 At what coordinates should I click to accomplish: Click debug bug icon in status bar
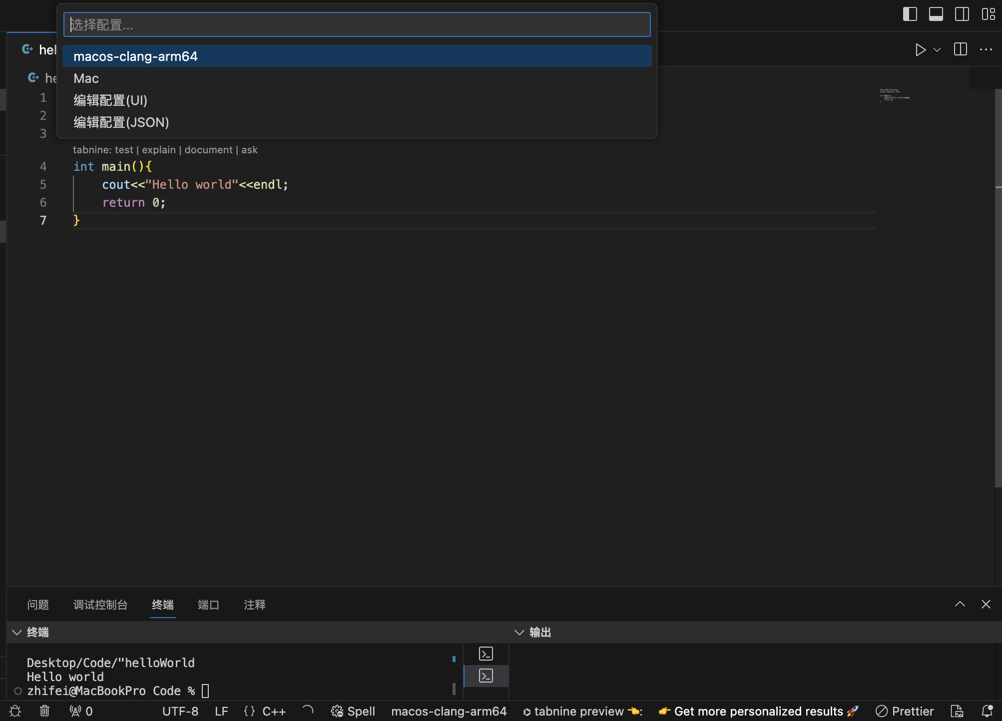tap(15, 711)
